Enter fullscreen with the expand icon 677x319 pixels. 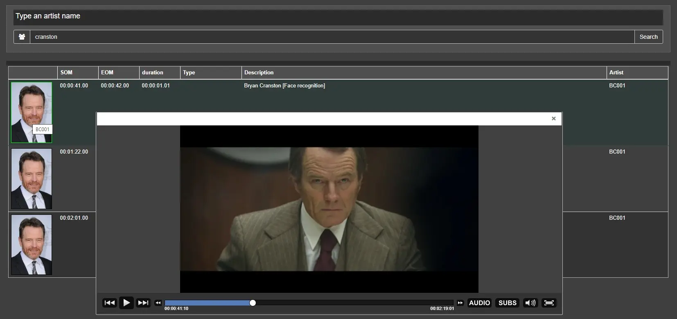(x=549, y=303)
